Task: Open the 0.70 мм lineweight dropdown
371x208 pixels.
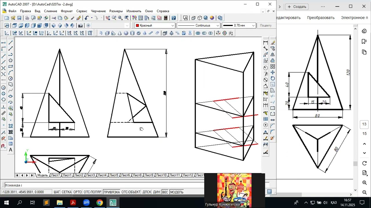Action: click(x=239, y=25)
